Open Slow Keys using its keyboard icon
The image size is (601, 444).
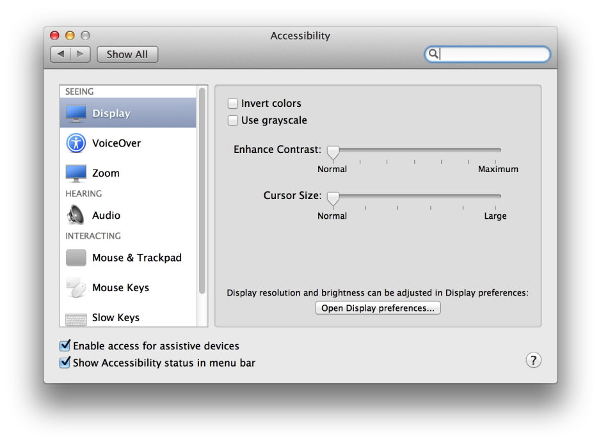coord(76,318)
